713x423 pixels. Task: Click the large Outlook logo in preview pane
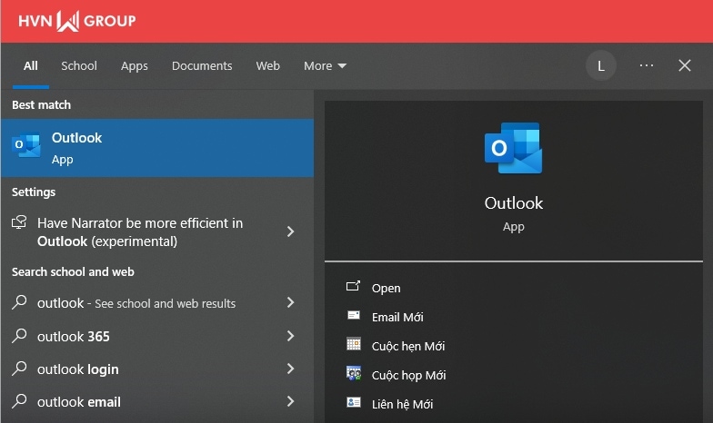coord(513,148)
